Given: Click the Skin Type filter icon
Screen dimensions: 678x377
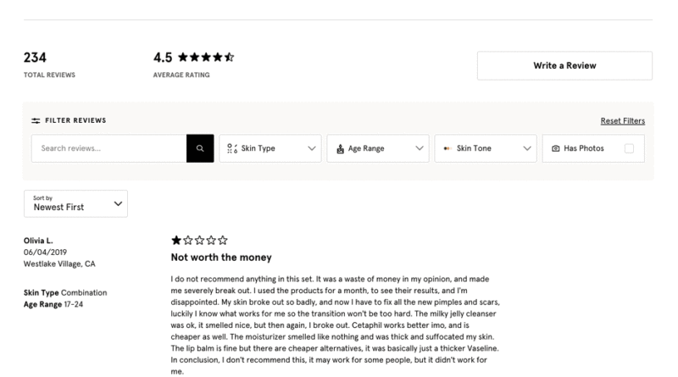Looking at the screenshot, I should tap(232, 148).
